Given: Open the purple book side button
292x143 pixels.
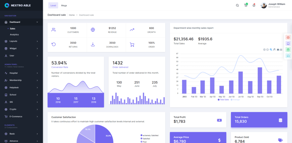Looking at the screenshot, I should point(288,44).
